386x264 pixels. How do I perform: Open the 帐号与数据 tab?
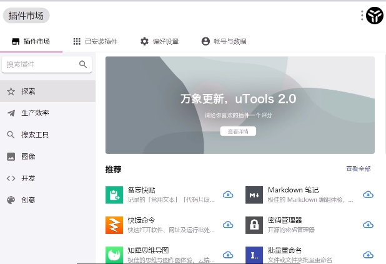pyautogui.click(x=224, y=41)
